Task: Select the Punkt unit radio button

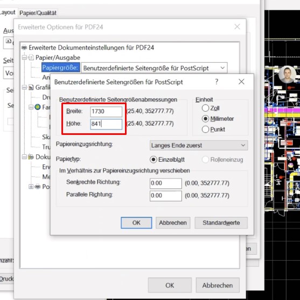Action: click(x=205, y=129)
